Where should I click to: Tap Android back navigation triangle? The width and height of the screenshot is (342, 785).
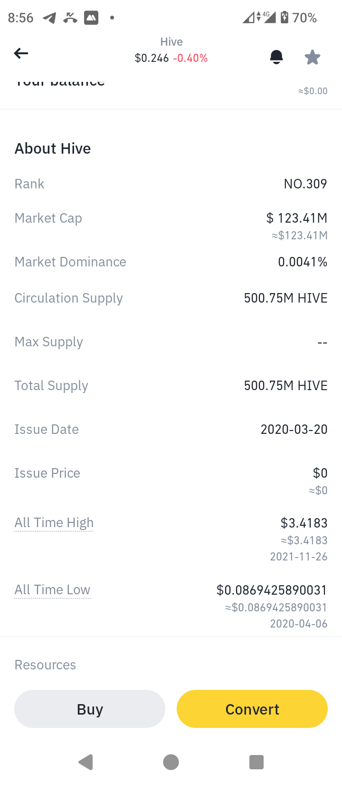(x=86, y=762)
